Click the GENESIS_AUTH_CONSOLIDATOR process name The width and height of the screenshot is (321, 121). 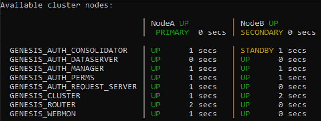[x=68, y=51]
